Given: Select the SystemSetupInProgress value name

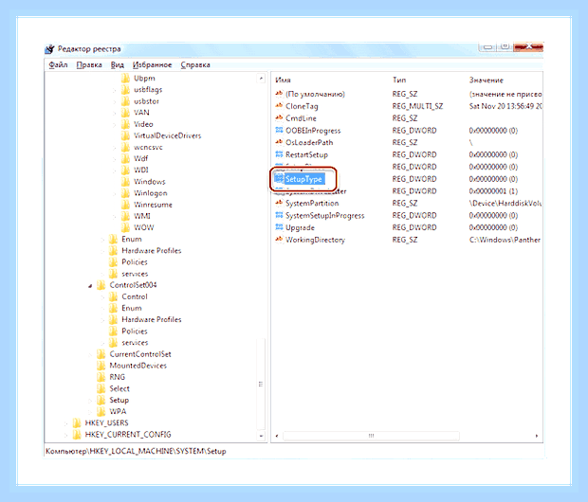Looking at the screenshot, I should [325, 215].
